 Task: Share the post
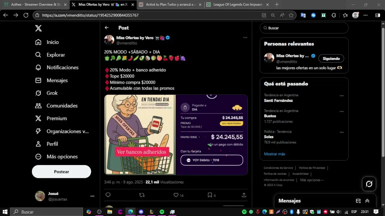pyautogui.click(x=244, y=195)
